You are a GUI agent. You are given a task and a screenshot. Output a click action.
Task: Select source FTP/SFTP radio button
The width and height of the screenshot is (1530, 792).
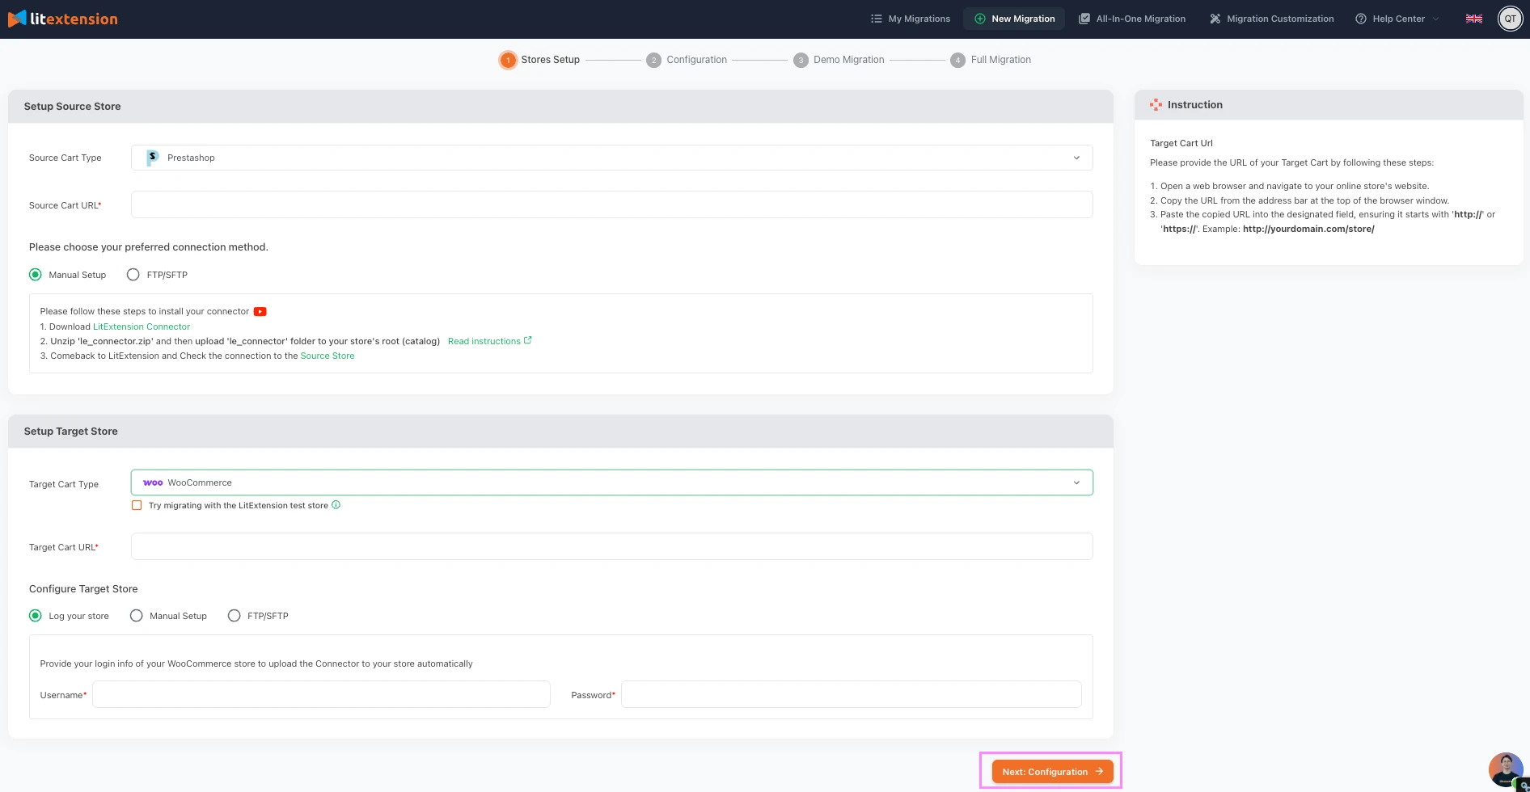(x=133, y=275)
